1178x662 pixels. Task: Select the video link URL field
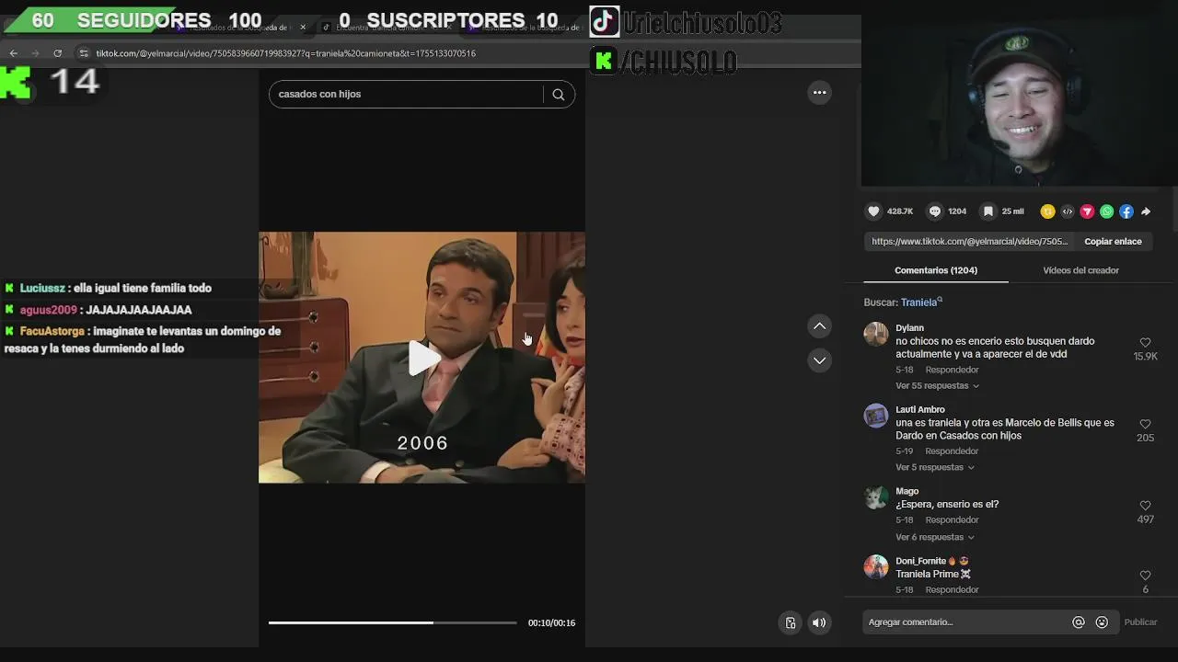tap(969, 242)
